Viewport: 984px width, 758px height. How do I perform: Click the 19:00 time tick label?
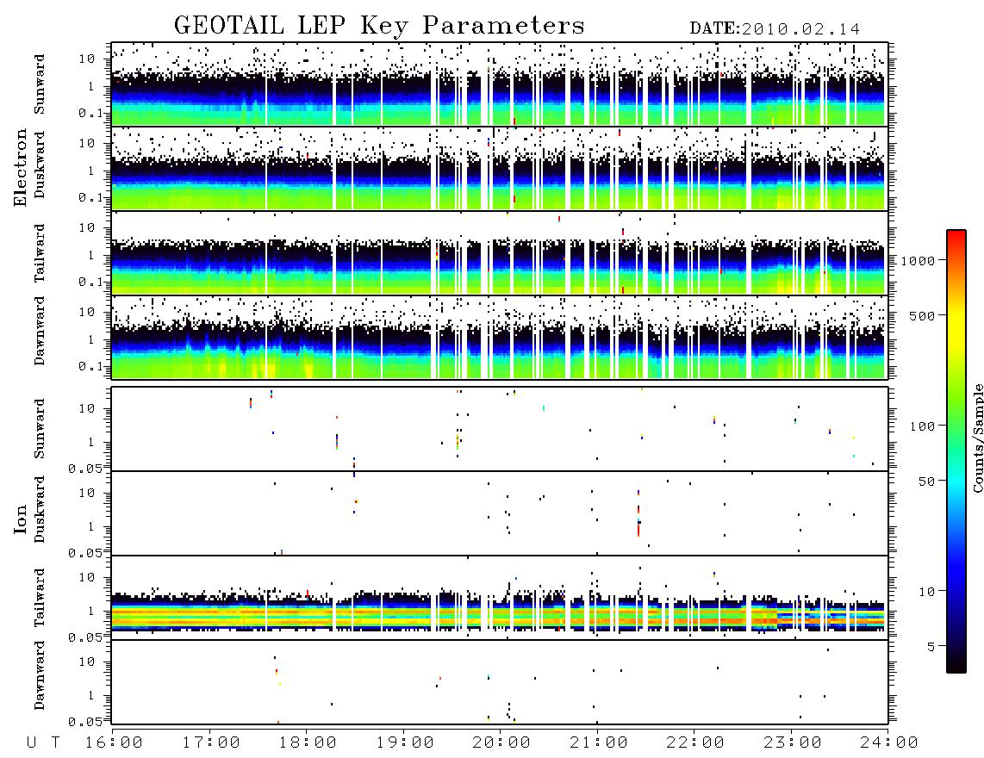[405, 742]
